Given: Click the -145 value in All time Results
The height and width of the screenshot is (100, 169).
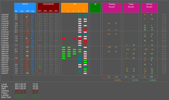Looking at the screenshot, I should click(x=146, y=49).
